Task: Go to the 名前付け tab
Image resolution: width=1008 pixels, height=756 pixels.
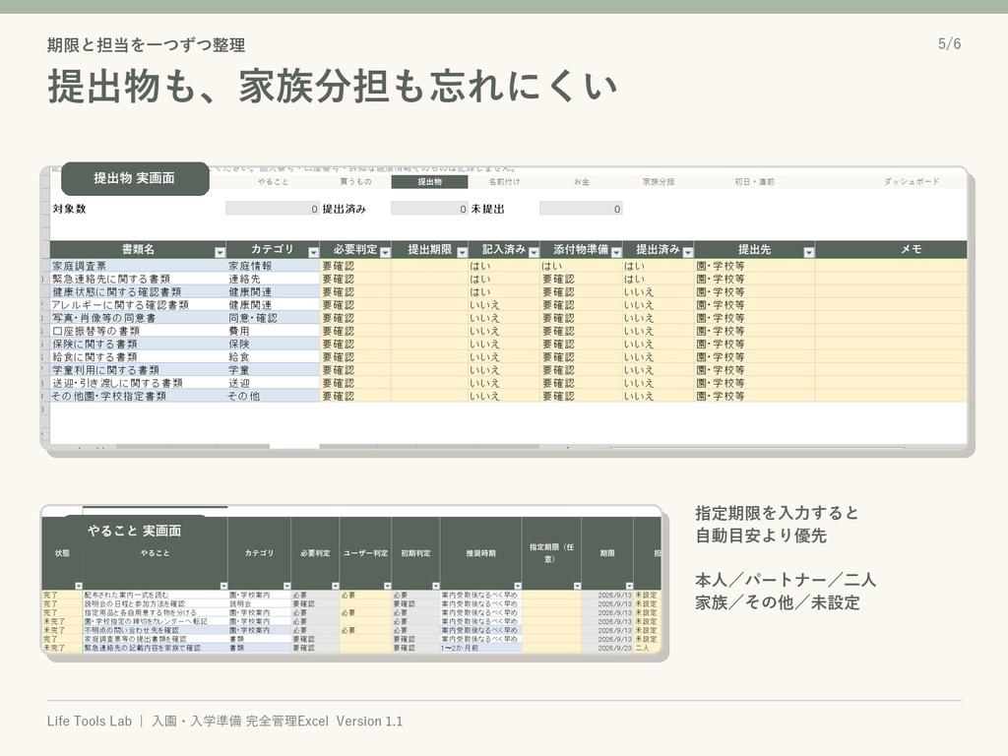Action: tap(504, 182)
